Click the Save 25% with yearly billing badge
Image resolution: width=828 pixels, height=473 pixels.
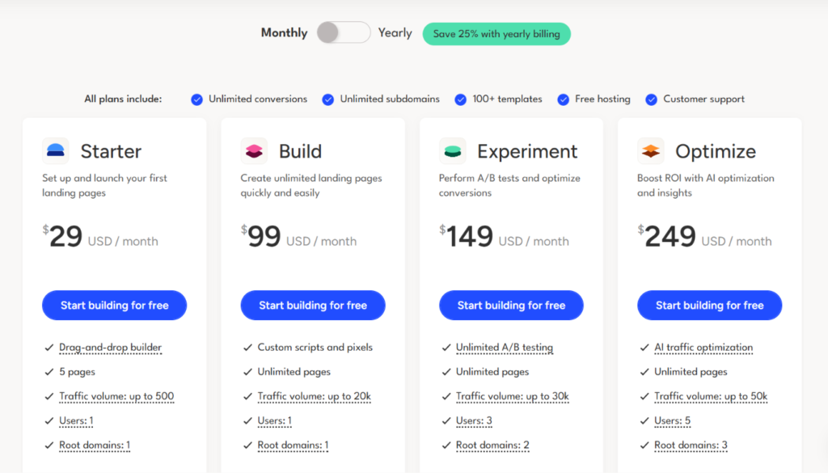click(496, 34)
